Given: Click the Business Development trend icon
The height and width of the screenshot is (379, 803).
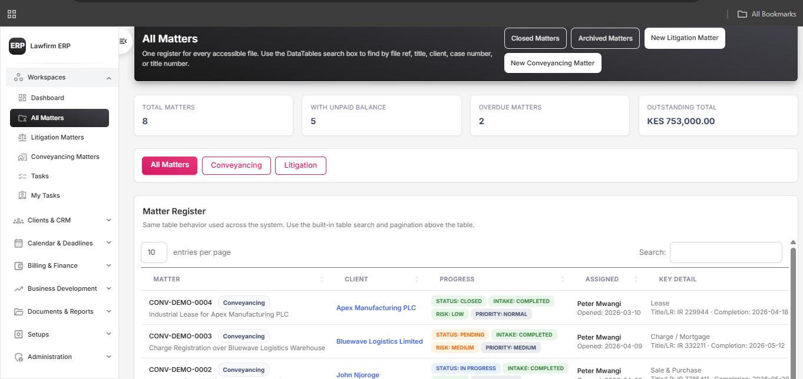Looking at the screenshot, I should (18, 288).
